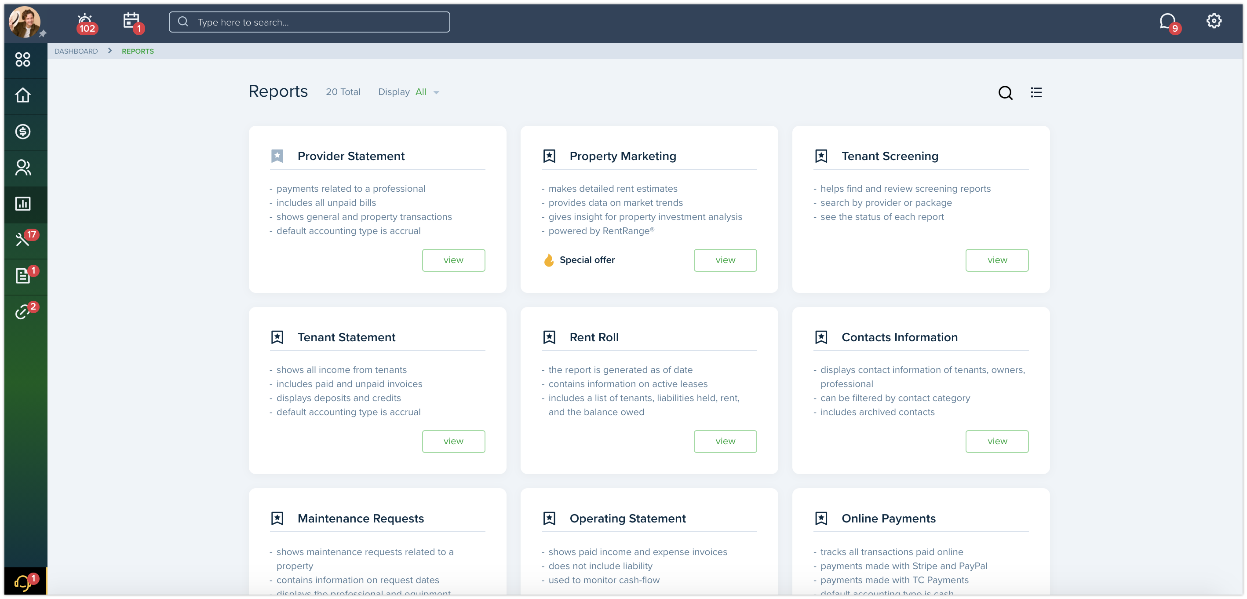Open the Maintenance tools sidebar icon
Screen dimensions: 1247x599
tap(23, 240)
